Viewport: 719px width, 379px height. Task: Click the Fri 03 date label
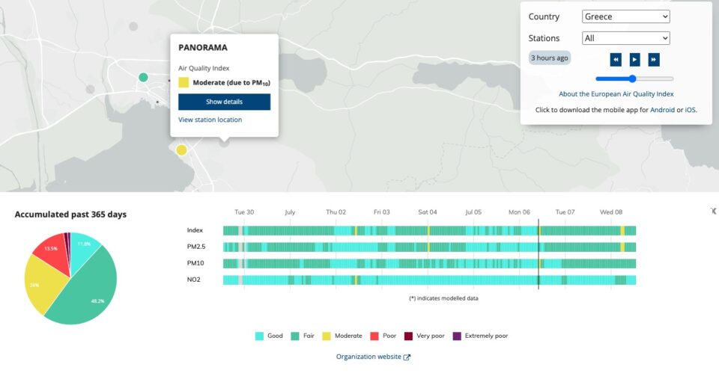[x=381, y=212]
